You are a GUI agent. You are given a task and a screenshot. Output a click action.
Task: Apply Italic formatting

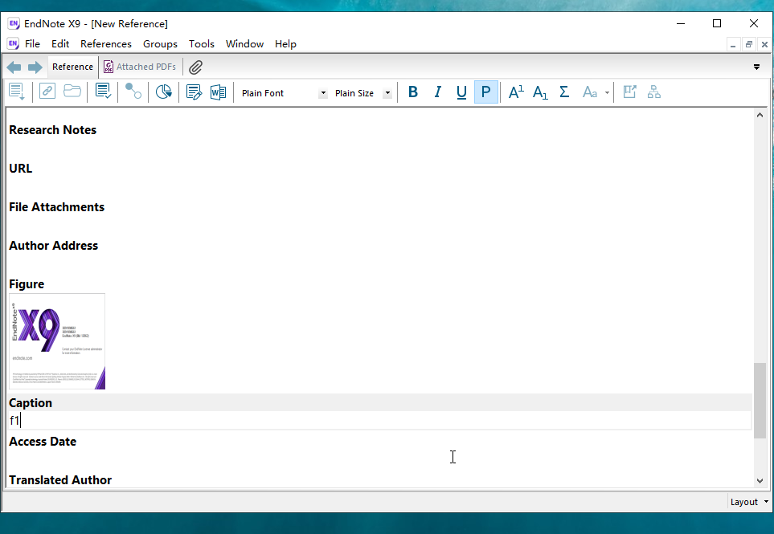437,92
